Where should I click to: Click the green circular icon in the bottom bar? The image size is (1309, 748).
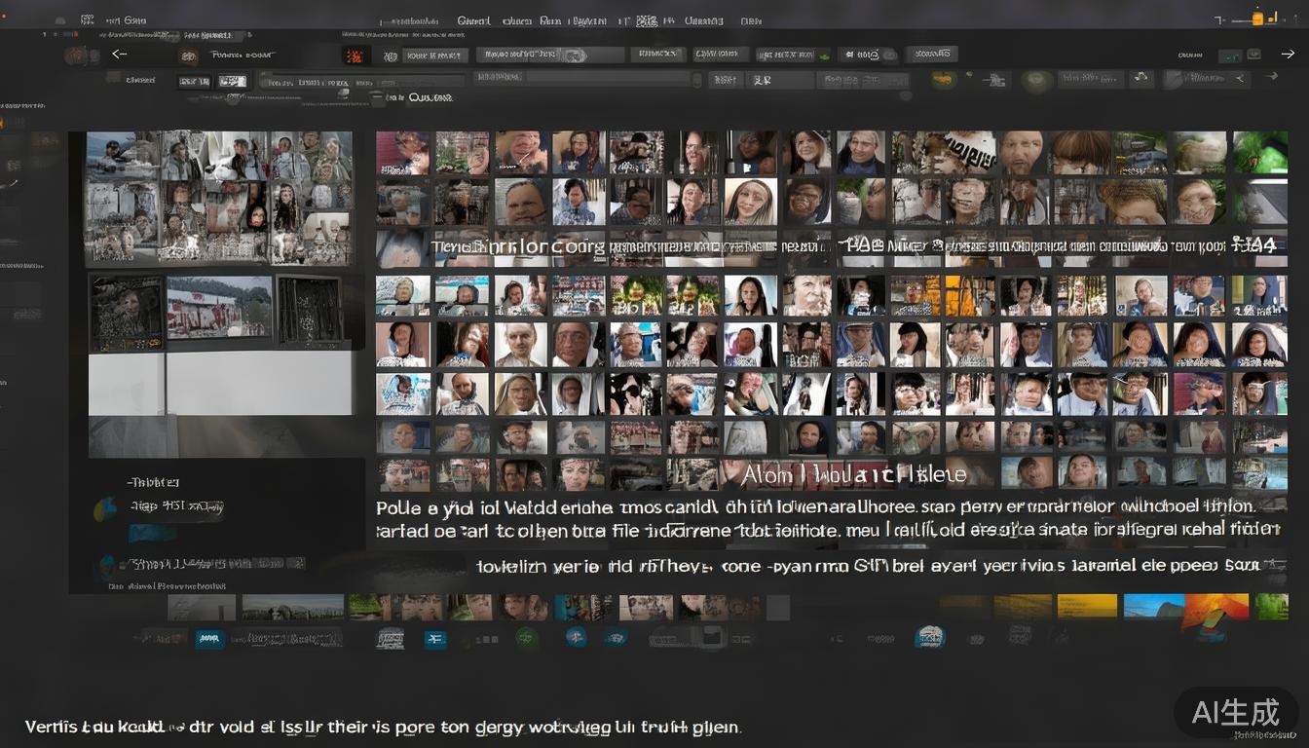527,638
